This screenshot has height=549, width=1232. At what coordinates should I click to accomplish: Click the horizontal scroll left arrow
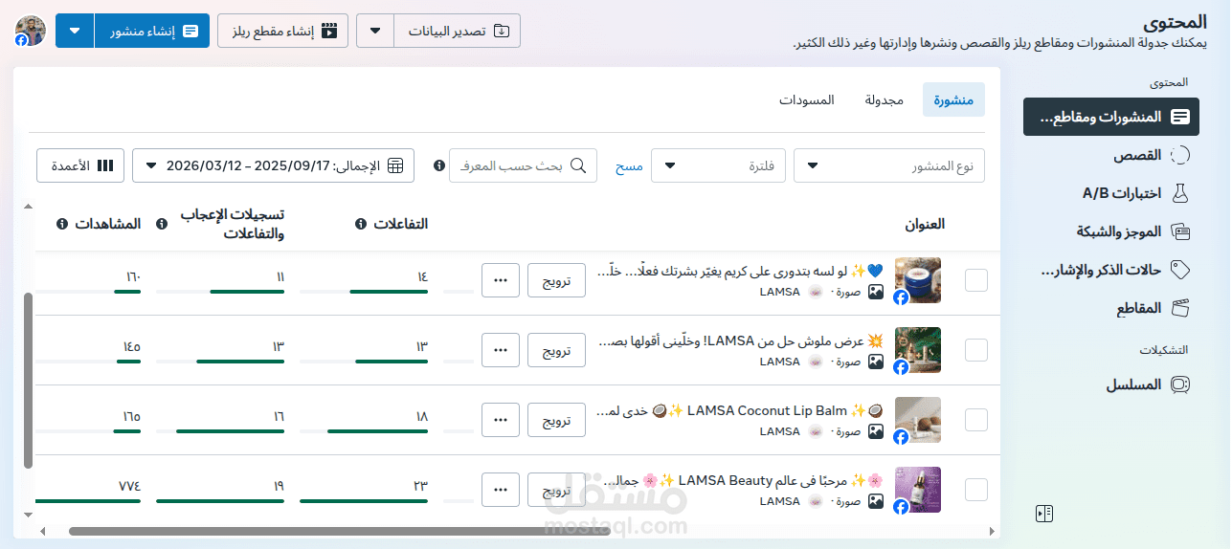[41, 531]
